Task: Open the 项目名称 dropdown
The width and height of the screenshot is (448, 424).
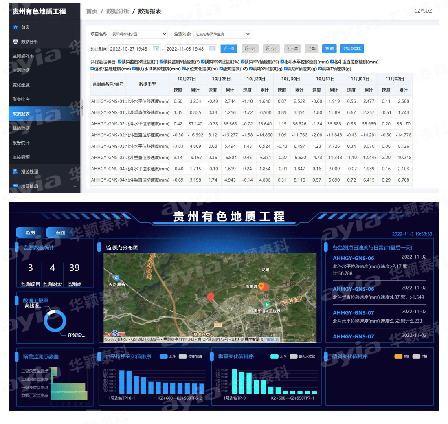Action: coord(138,34)
